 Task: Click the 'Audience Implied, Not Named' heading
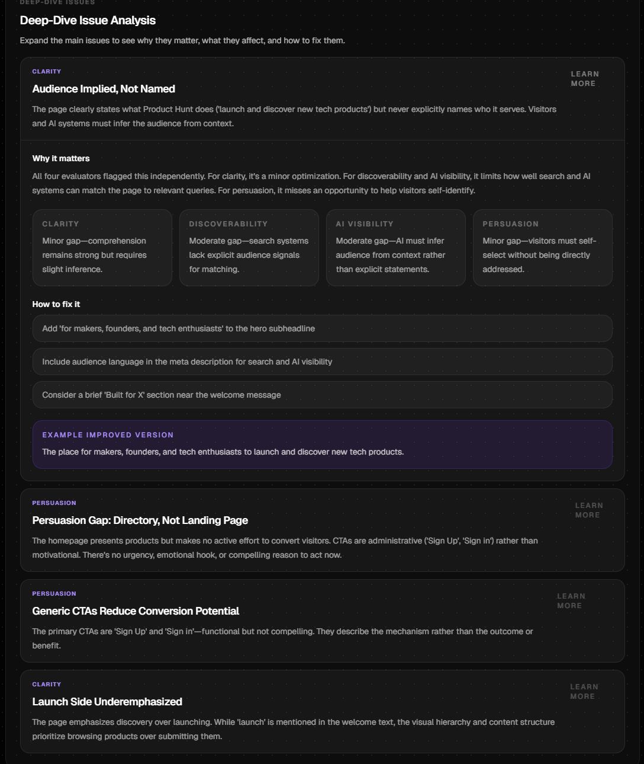[104, 89]
